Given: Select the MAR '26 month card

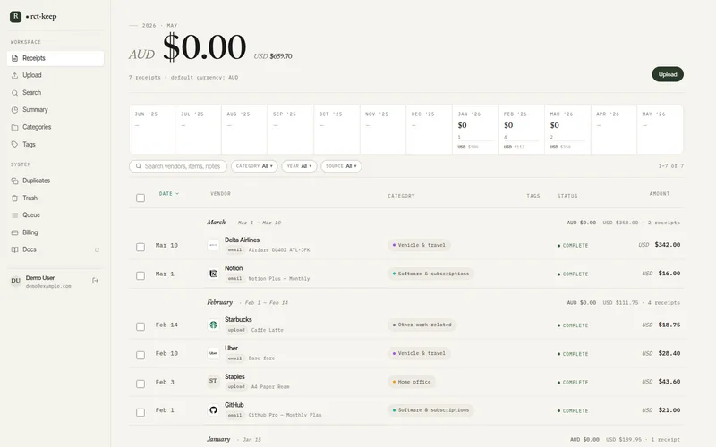Looking at the screenshot, I should point(567,130).
